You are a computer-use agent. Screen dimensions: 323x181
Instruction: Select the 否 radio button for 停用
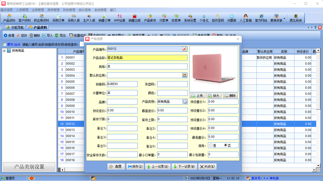pos(226,145)
